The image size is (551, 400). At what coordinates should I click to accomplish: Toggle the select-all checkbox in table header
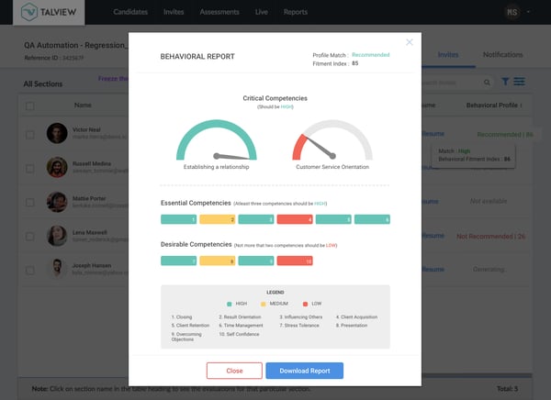30,106
